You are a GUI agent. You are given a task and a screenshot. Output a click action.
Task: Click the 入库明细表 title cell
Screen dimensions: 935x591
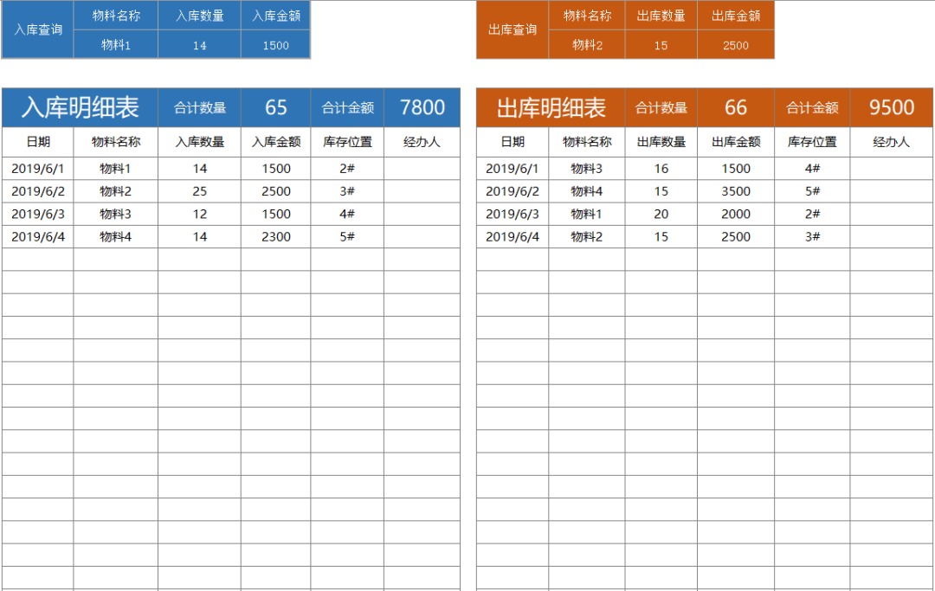(80, 107)
